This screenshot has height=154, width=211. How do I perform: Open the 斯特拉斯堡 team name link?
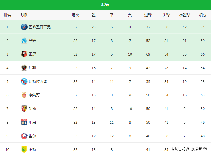pos(38,81)
